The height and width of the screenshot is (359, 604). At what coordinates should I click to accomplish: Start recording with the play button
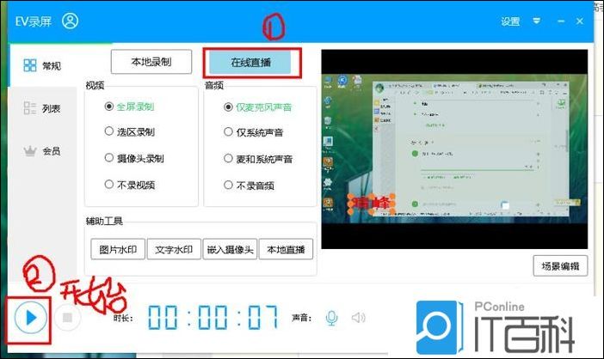[30, 318]
